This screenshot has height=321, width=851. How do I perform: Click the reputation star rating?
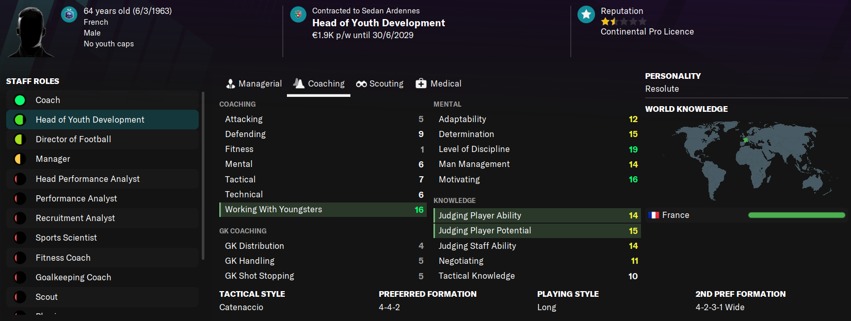[x=623, y=22]
